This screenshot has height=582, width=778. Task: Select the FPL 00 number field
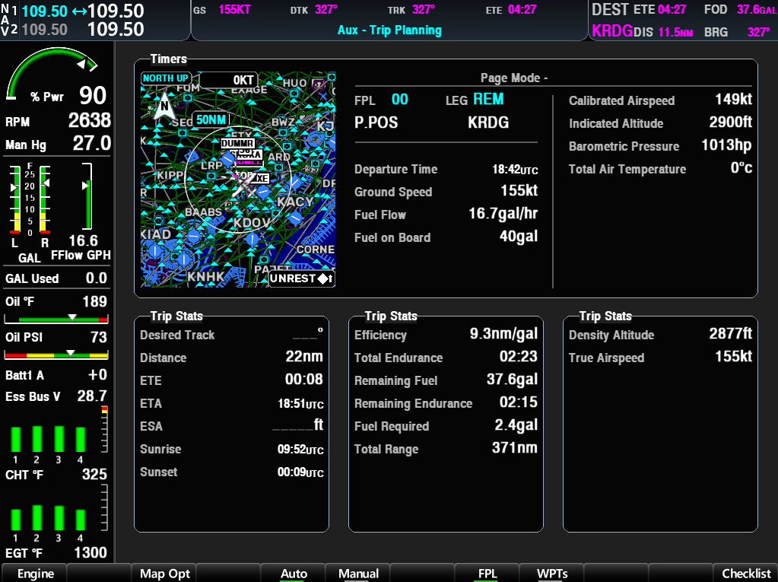click(399, 100)
